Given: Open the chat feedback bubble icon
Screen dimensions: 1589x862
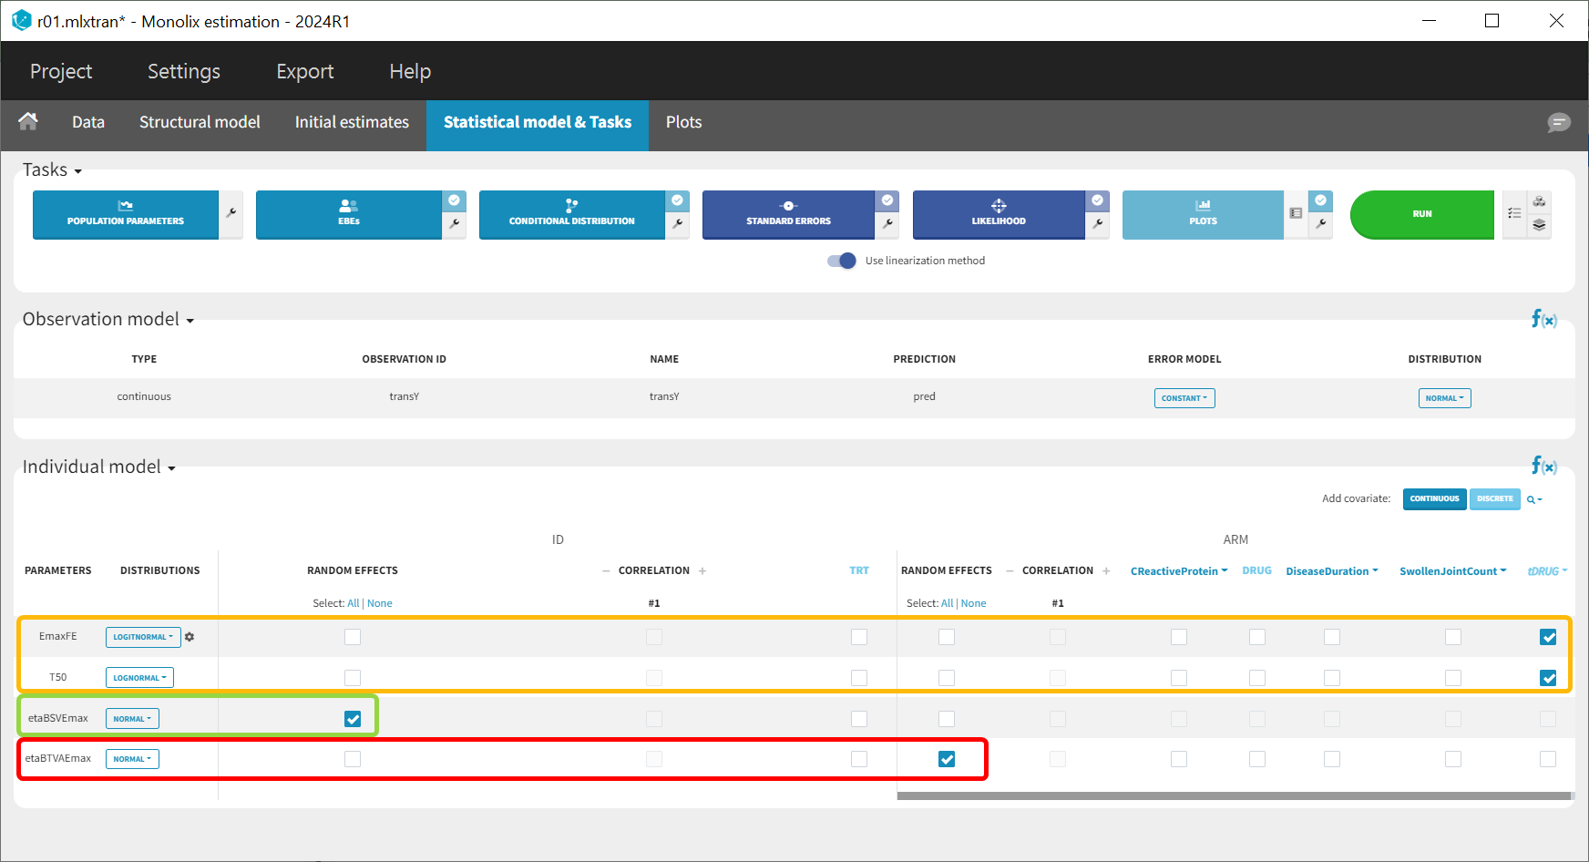Looking at the screenshot, I should (1559, 122).
